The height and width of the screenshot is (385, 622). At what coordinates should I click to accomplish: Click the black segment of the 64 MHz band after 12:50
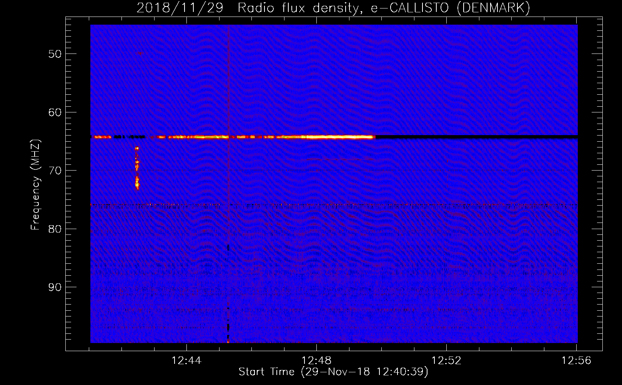[477, 137]
